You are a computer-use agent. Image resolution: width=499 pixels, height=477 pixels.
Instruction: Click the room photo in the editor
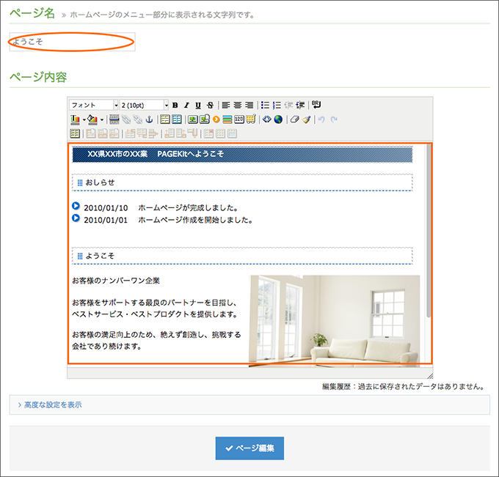[334, 321]
